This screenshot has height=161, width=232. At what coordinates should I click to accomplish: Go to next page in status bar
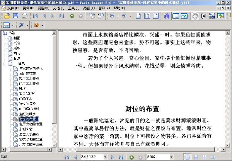click(112, 157)
